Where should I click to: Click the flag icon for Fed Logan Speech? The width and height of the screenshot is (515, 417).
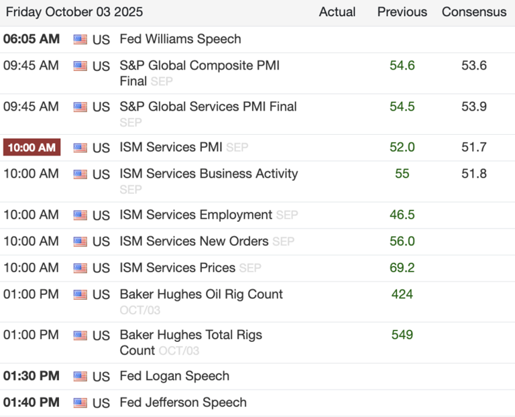(80, 377)
